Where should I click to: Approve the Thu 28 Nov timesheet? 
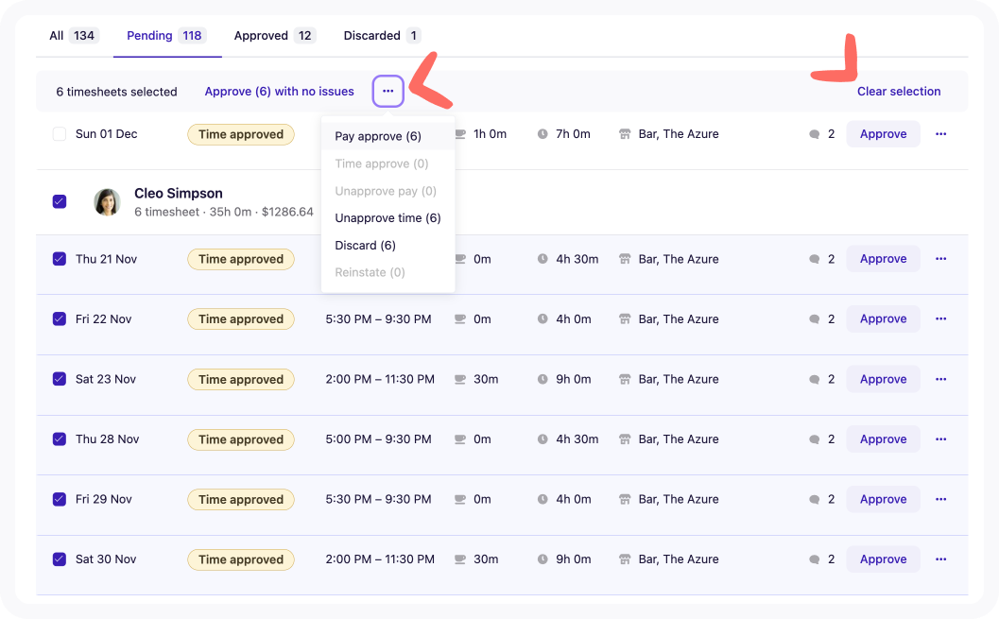click(883, 438)
